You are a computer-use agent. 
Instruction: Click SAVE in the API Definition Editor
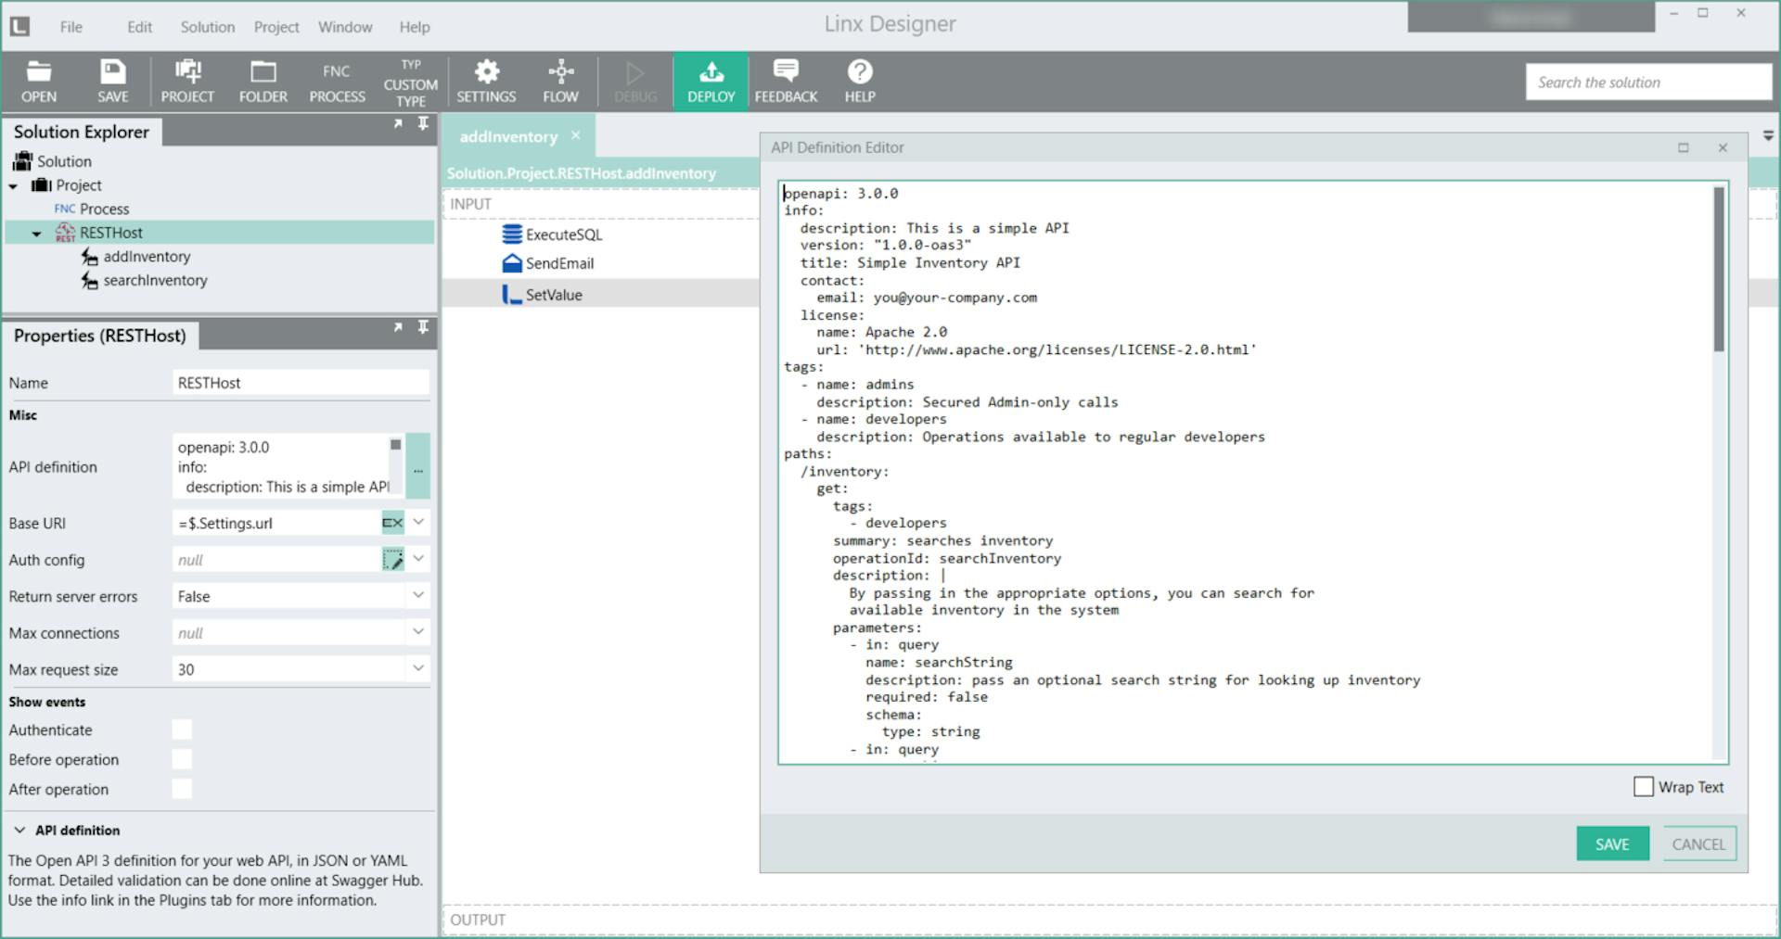click(x=1612, y=844)
